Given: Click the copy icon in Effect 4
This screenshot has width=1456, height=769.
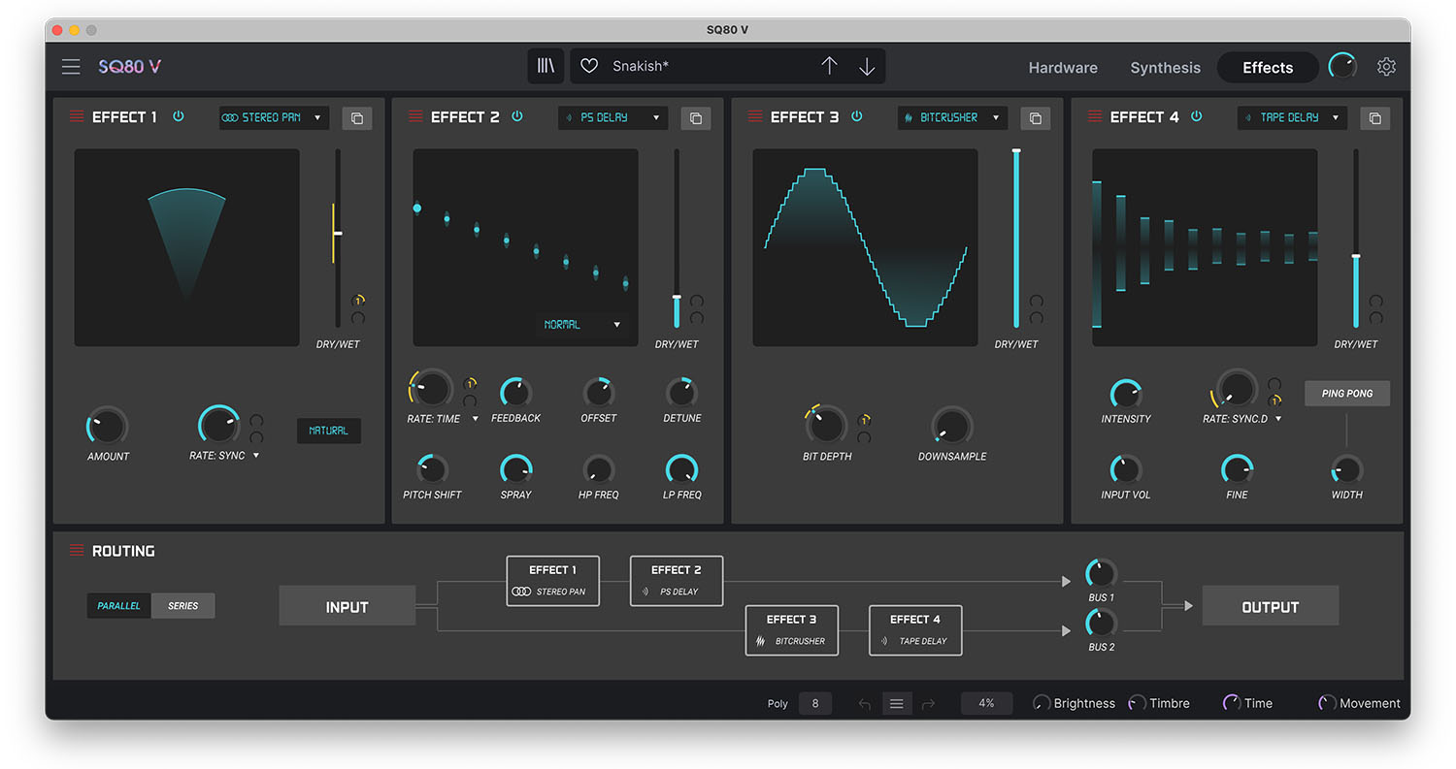Looking at the screenshot, I should point(1374,118).
